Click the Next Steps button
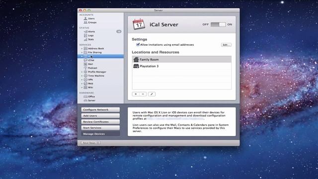 tap(90, 143)
